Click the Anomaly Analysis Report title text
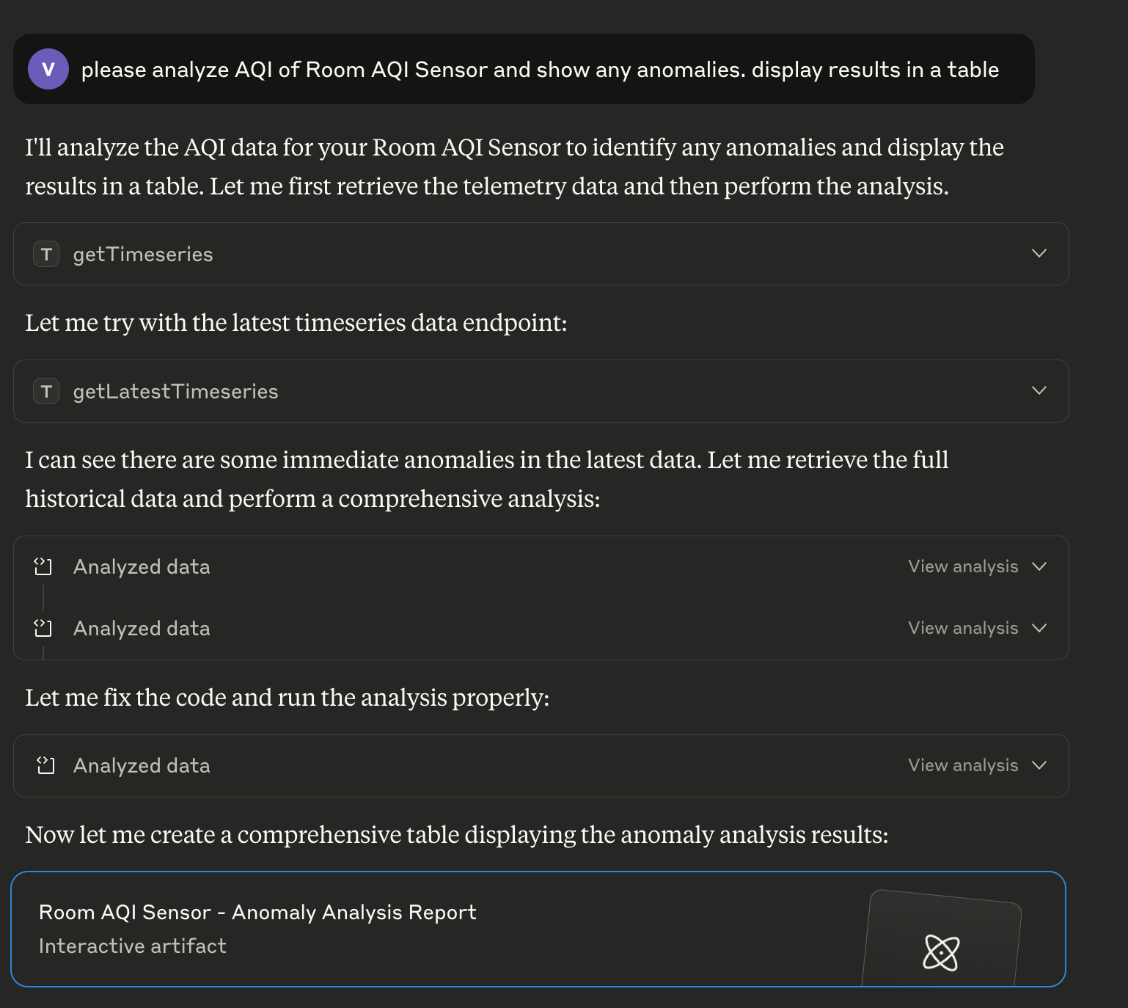1128x1008 pixels. [257, 912]
